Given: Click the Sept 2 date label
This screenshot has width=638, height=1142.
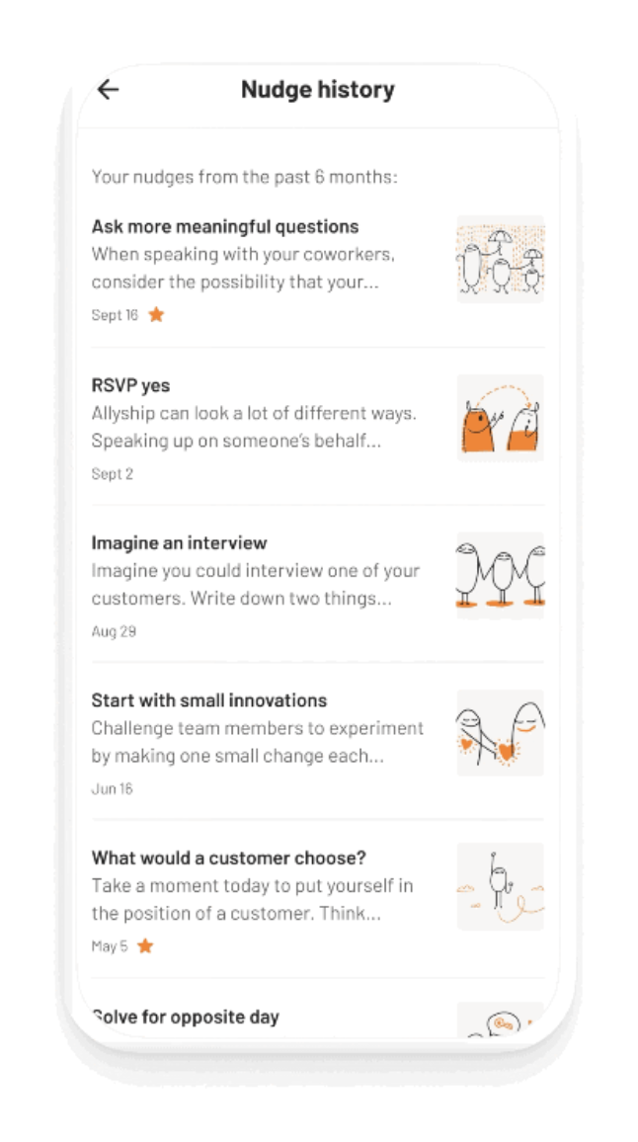Looking at the screenshot, I should pyautogui.click(x=113, y=474).
